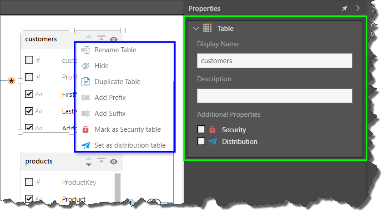
Task: Enable the Distribution checkbox in Additional Properties
Action: [x=201, y=142]
